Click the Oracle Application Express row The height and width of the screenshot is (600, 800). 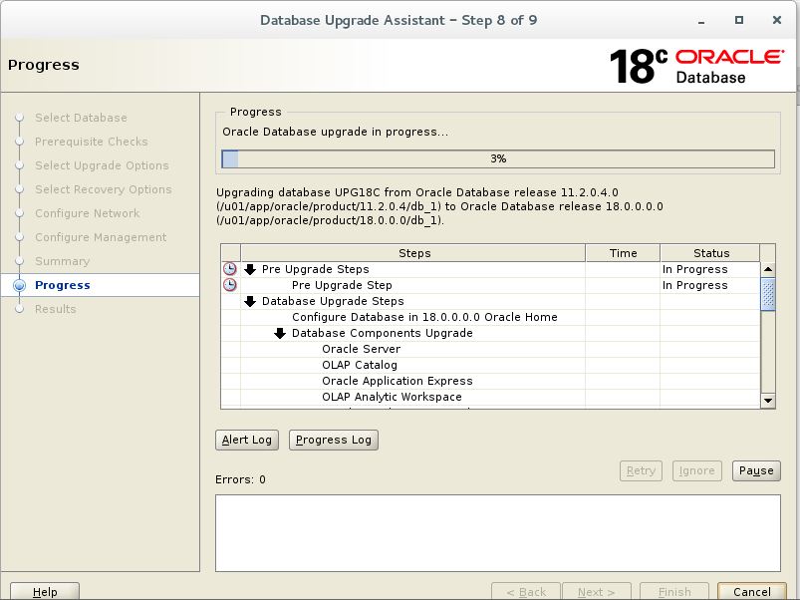tap(398, 381)
